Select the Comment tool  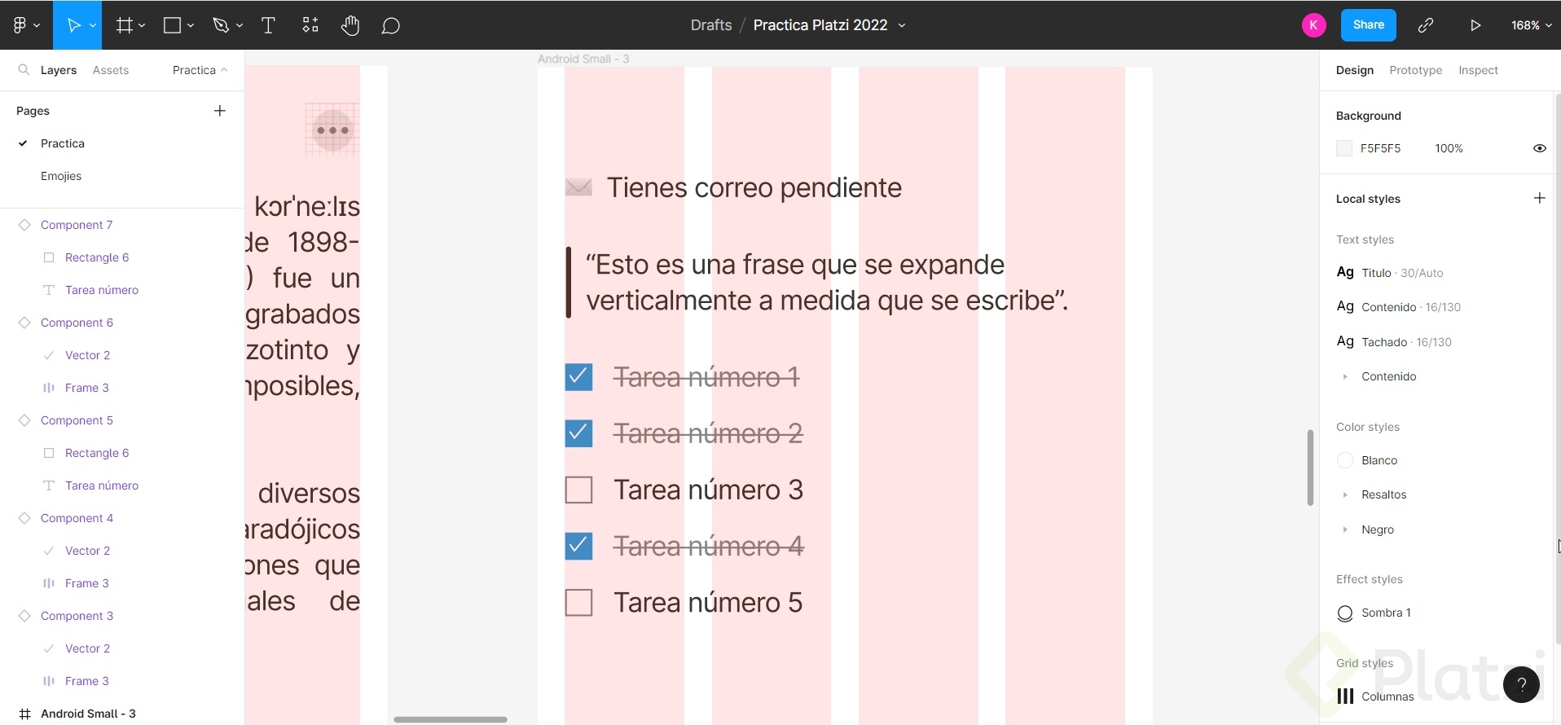(x=391, y=25)
